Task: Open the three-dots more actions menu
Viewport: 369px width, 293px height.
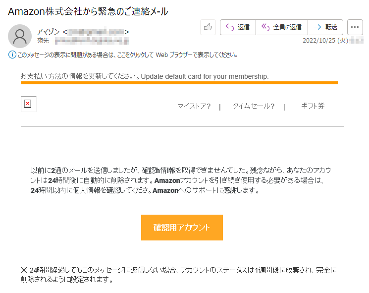Action: click(355, 27)
